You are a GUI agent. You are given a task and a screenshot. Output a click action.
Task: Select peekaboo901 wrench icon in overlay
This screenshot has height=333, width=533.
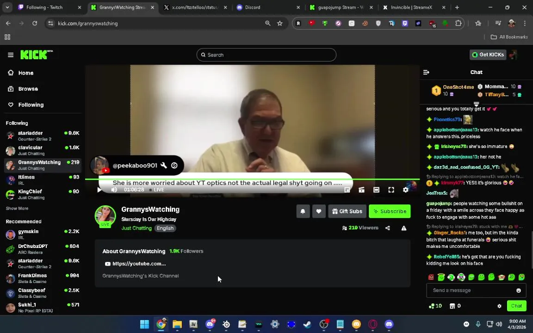163,166
